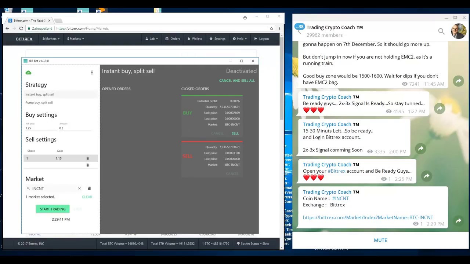Click the Amount input field
This screenshot has height=264, width=470.
tap(75, 128)
